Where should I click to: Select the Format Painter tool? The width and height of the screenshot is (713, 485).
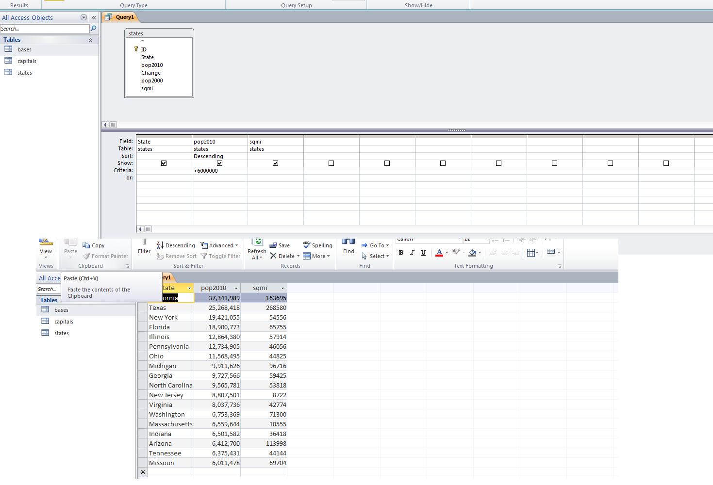(105, 256)
